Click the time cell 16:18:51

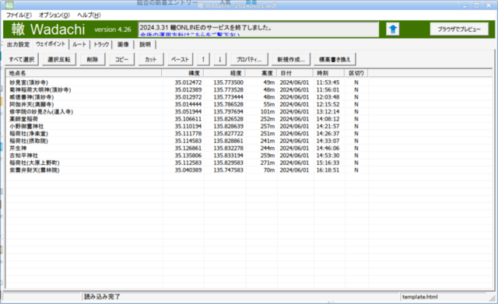point(328,170)
